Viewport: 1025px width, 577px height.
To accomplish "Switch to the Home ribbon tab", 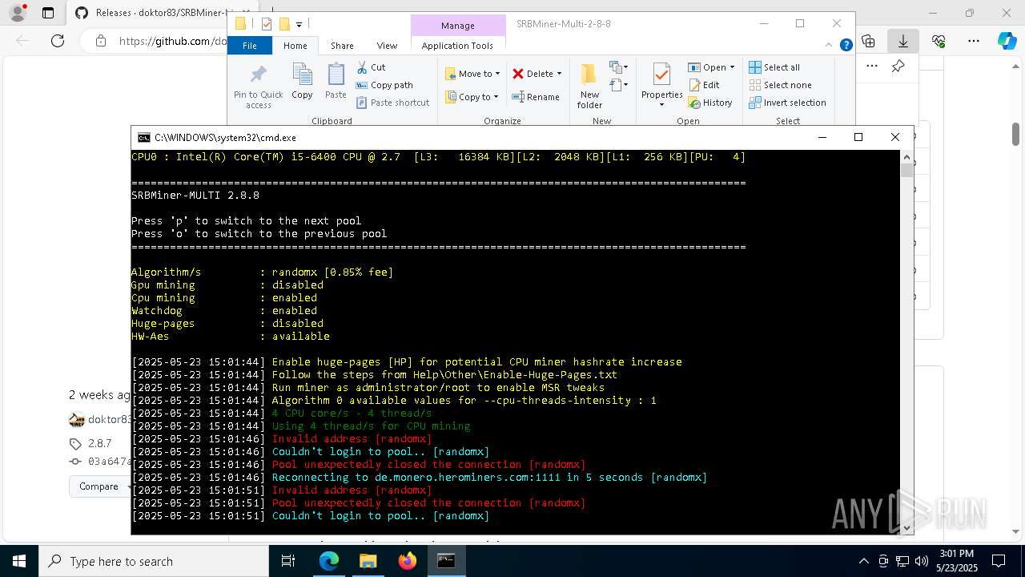I will click(295, 46).
